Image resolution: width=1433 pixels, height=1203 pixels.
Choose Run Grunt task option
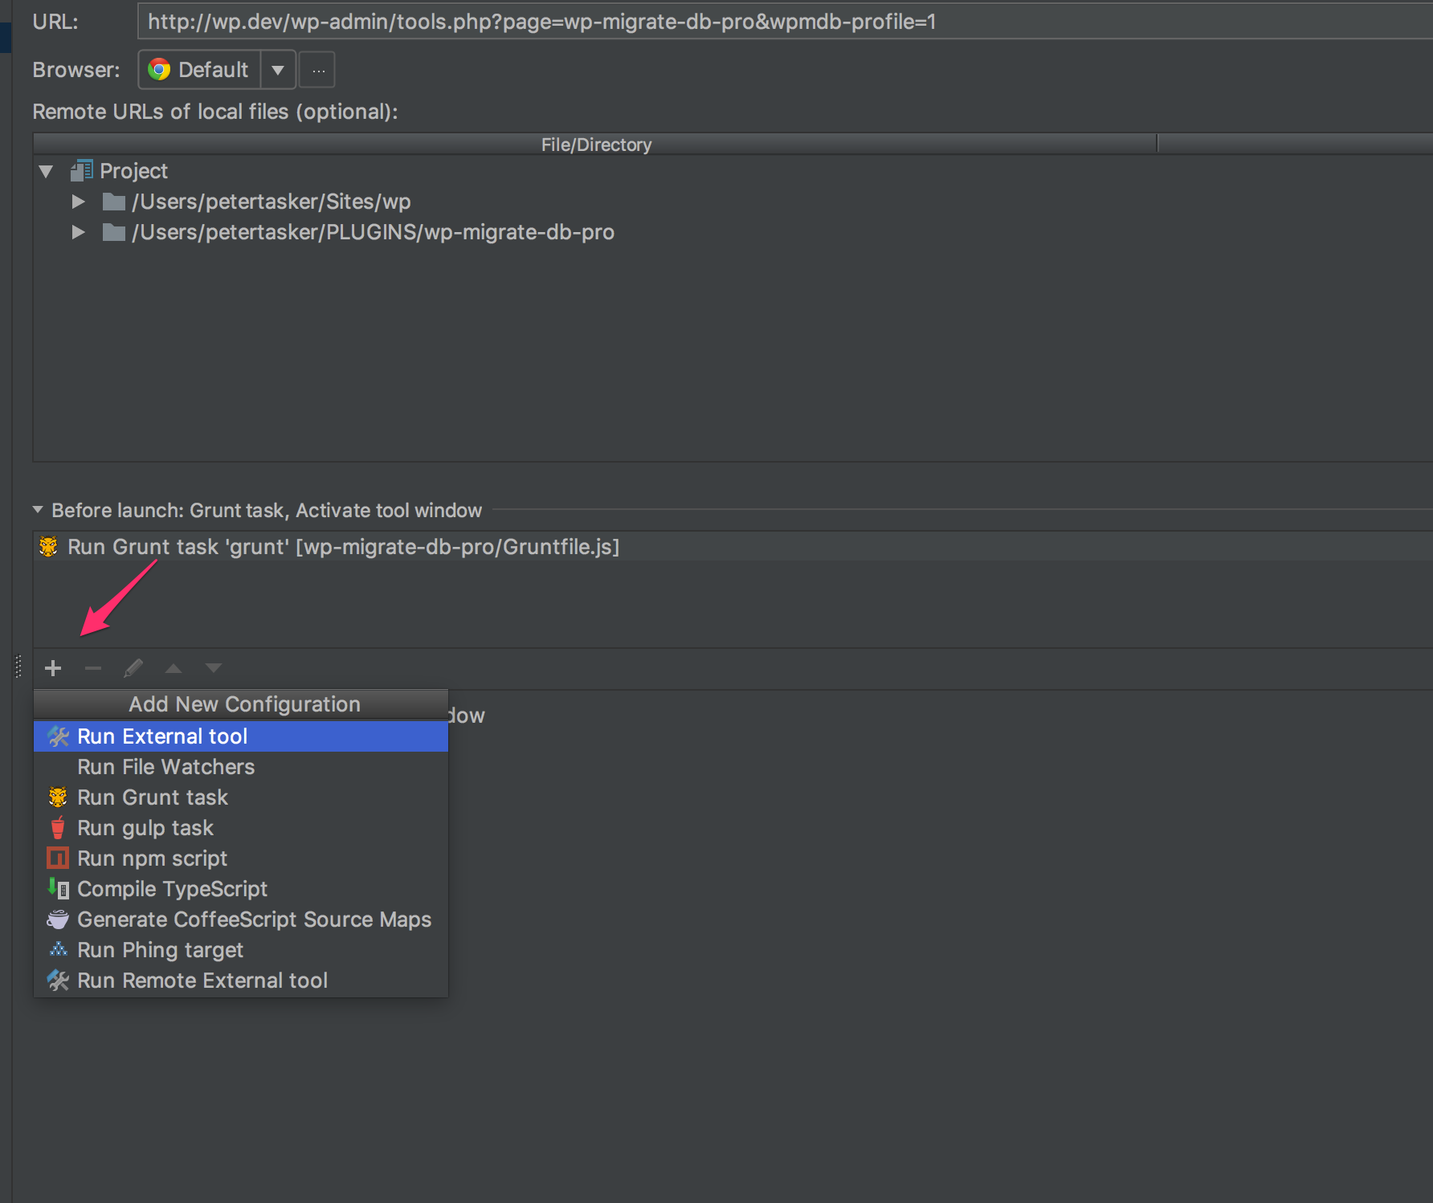point(241,797)
